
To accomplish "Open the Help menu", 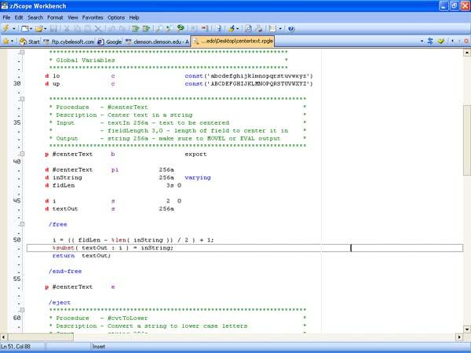I will [x=134, y=17].
